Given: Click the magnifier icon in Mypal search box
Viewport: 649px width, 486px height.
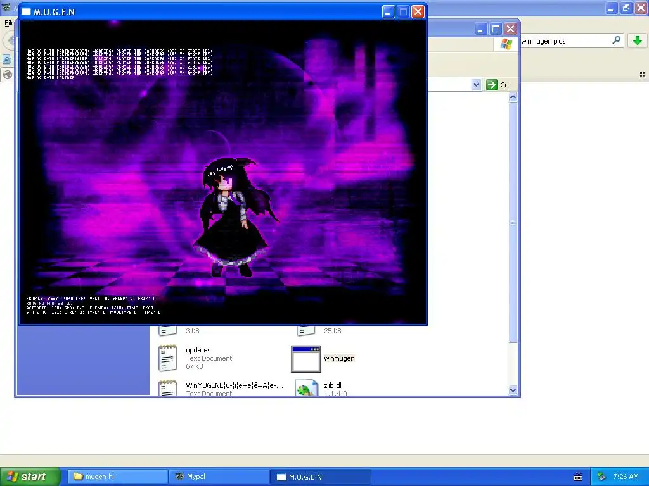Looking at the screenshot, I should point(616,40).
